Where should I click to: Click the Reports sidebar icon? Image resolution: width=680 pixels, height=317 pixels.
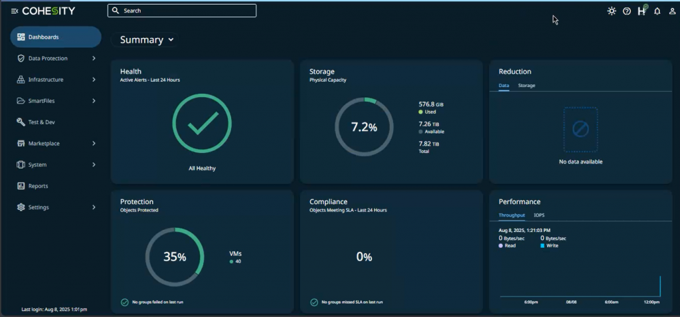pos(21,186)
